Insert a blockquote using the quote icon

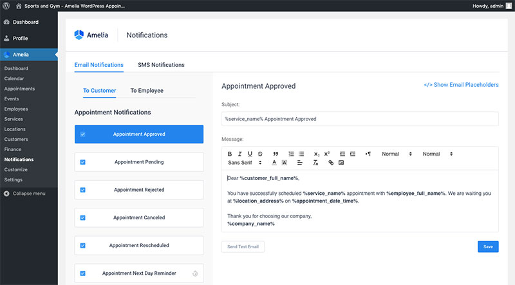click(x=276, y=154)
